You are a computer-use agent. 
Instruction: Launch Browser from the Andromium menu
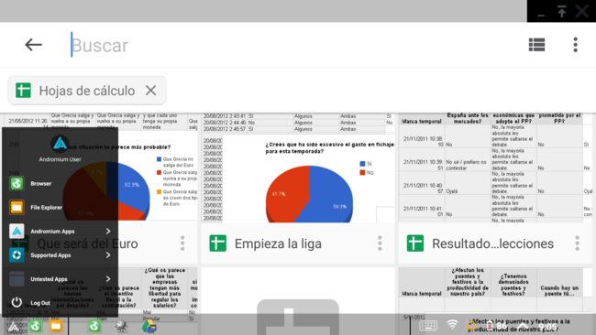60,184
